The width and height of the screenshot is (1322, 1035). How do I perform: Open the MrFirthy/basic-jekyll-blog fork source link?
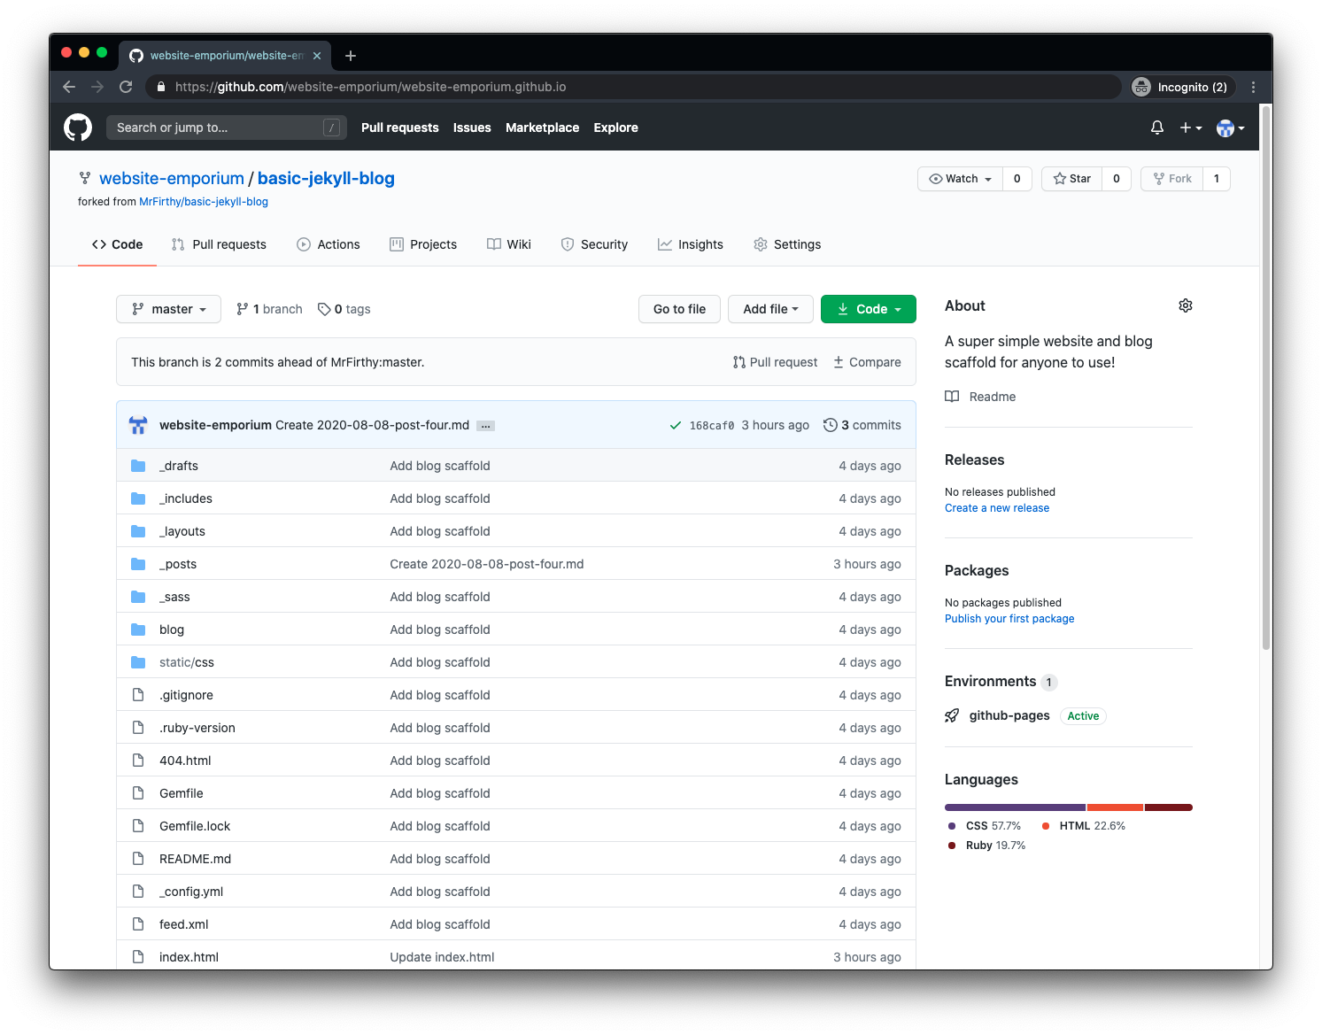click(204, 202)
